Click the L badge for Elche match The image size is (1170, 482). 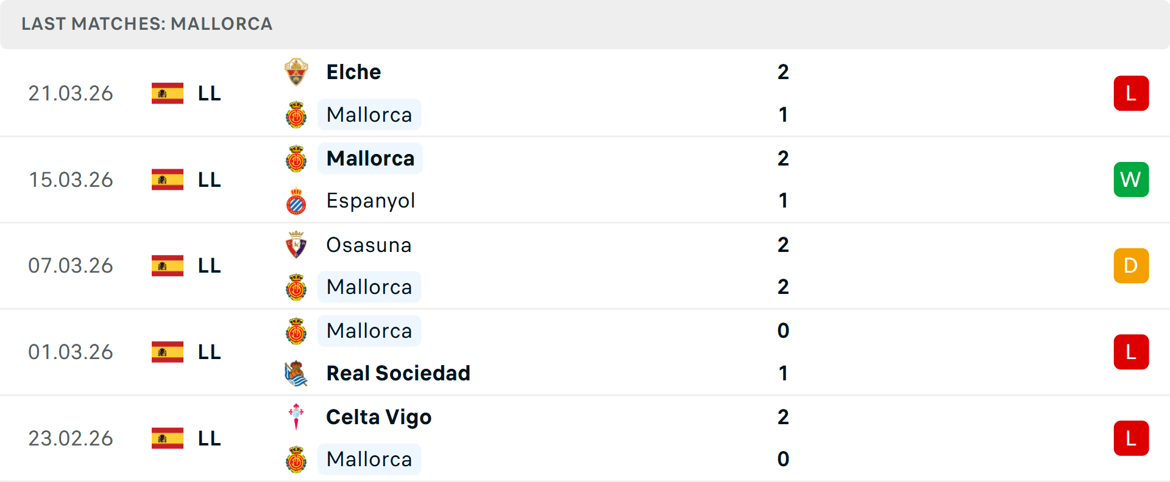1131,94
